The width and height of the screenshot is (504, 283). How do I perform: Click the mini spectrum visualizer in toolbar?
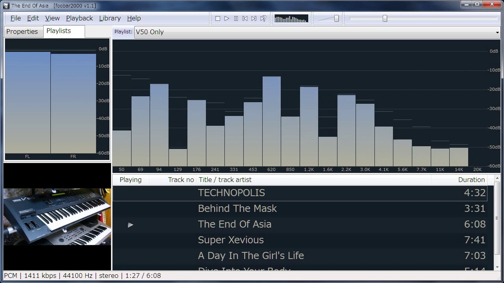291,18
